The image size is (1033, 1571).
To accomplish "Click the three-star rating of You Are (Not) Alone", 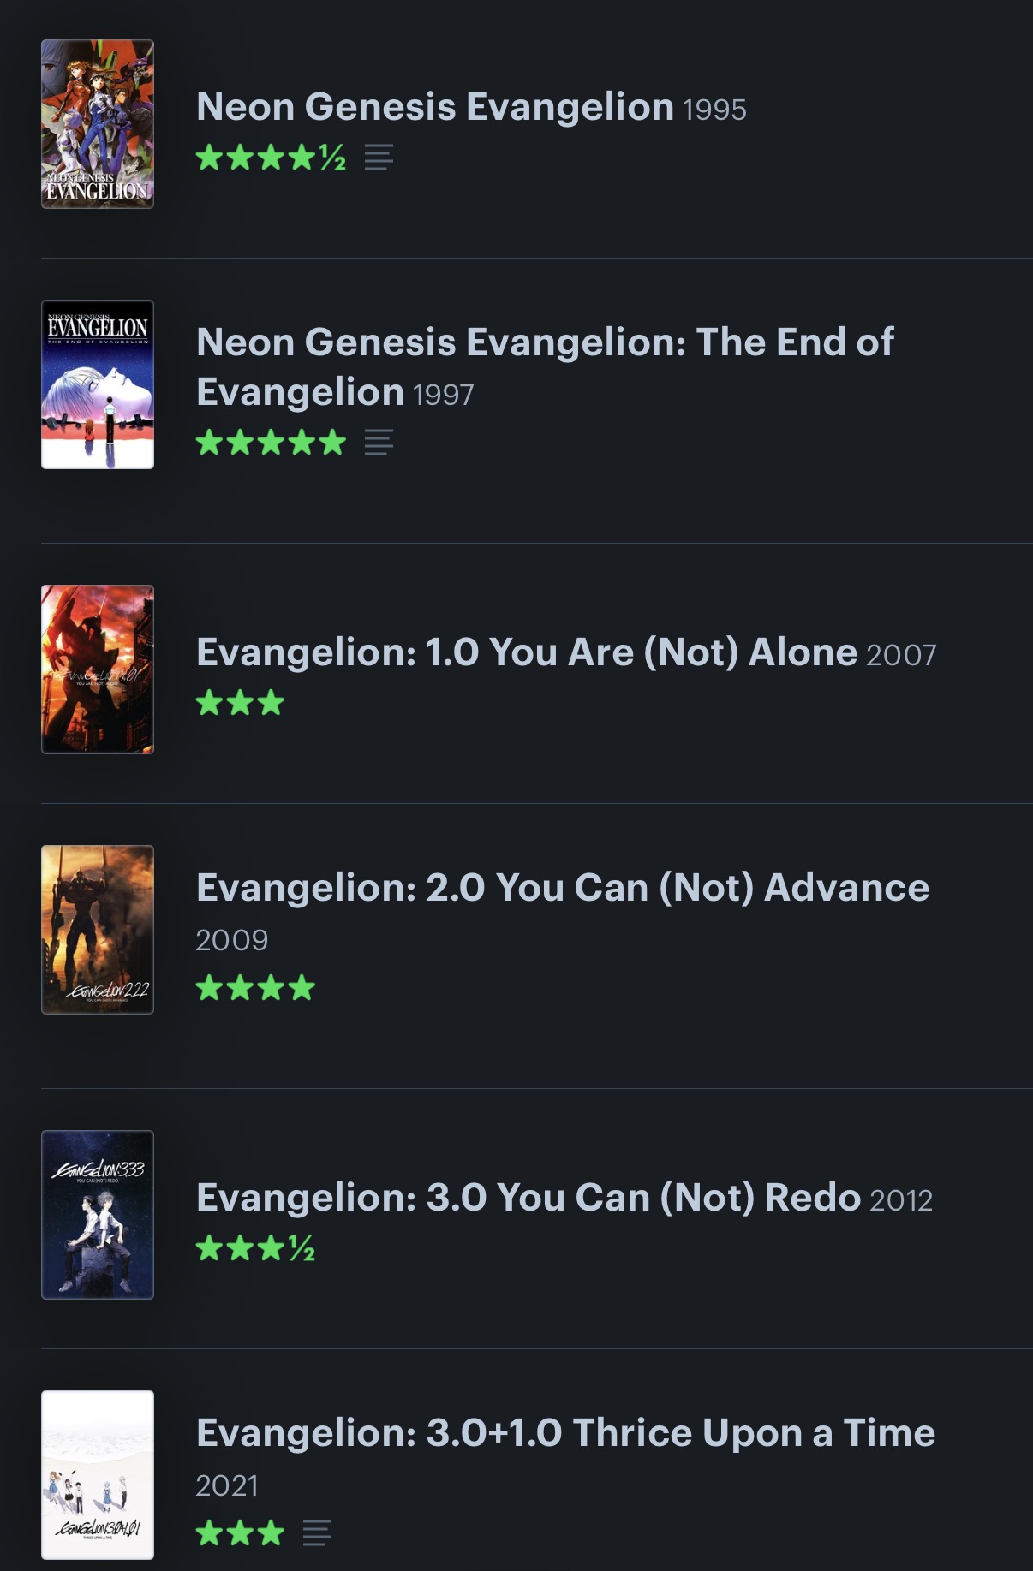I will [x=240, y=703].
